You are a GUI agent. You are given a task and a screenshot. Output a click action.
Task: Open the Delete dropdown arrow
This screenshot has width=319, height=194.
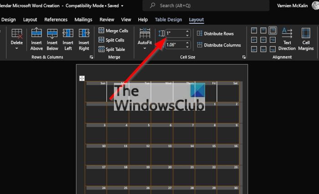(x=17, y=48)
